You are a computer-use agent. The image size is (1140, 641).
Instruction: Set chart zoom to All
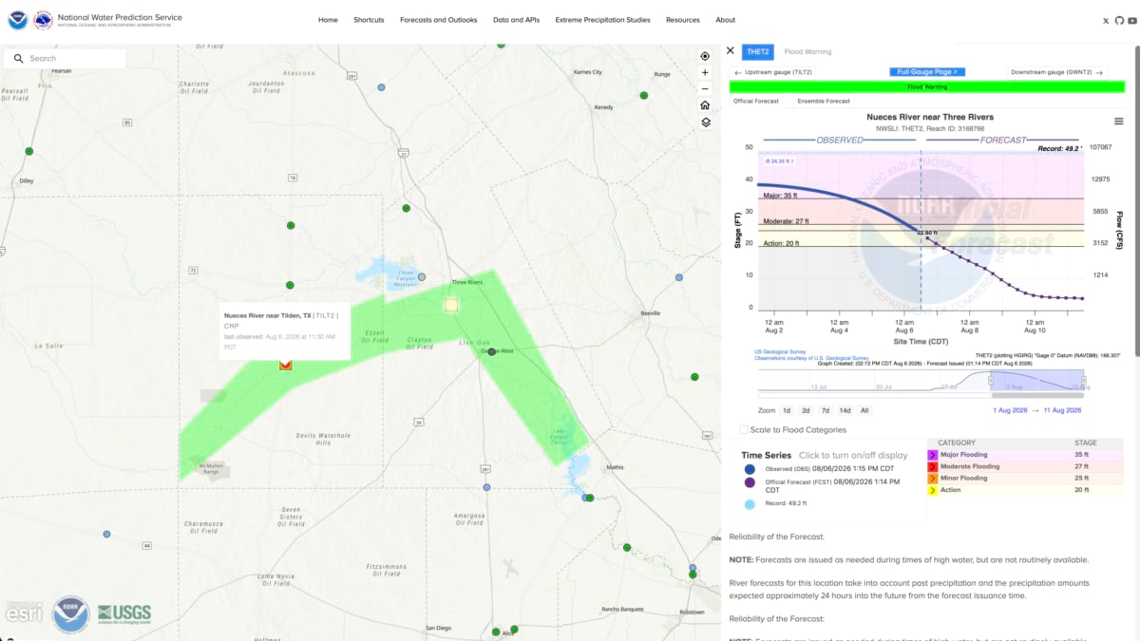[864, 410]
